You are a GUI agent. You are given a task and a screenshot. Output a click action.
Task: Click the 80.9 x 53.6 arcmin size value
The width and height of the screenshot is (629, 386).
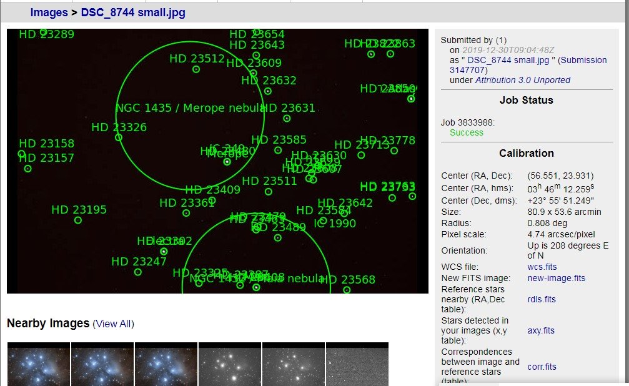(x=565, y=212)
